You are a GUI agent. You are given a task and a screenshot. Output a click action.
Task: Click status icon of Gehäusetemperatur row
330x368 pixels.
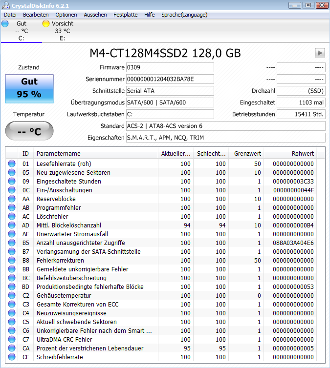tap(12, 295)
